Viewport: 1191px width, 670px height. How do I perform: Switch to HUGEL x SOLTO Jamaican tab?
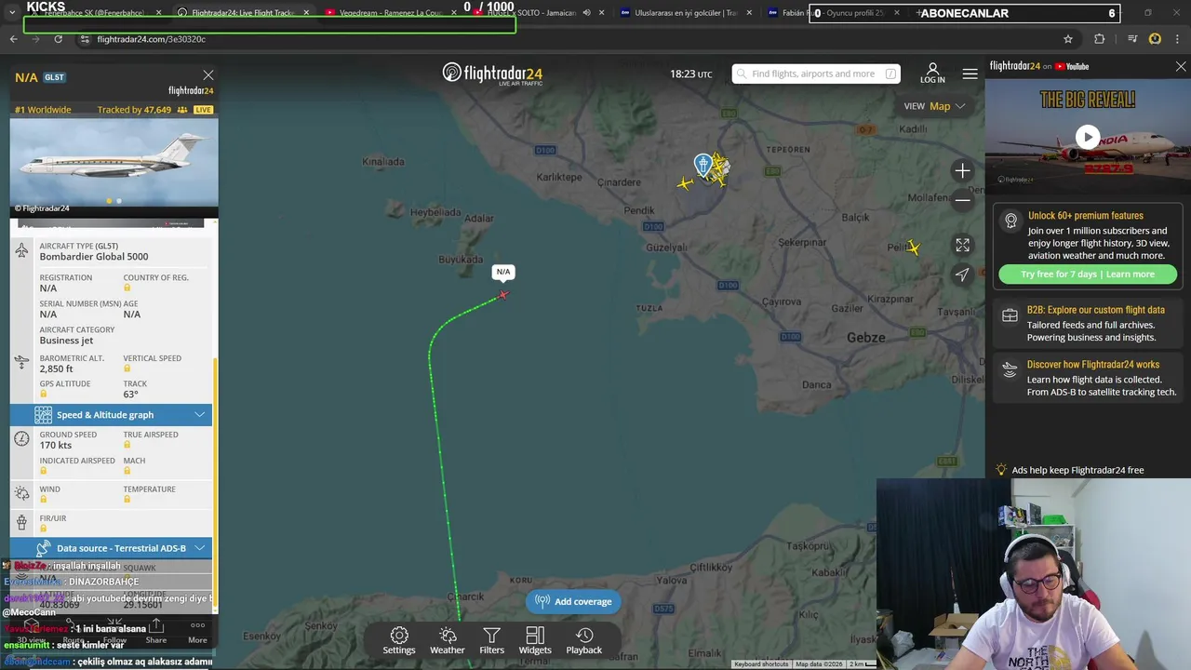point(538,13)
